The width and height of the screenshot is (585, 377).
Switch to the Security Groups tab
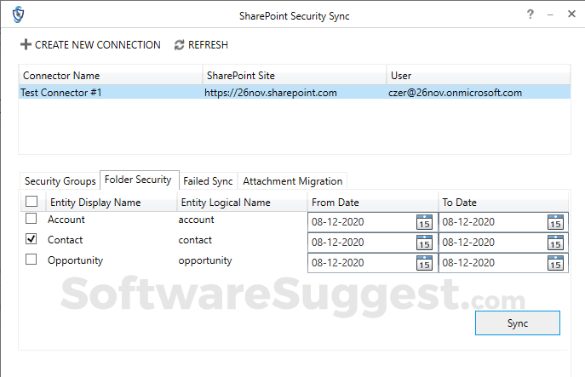coord(60,181)
